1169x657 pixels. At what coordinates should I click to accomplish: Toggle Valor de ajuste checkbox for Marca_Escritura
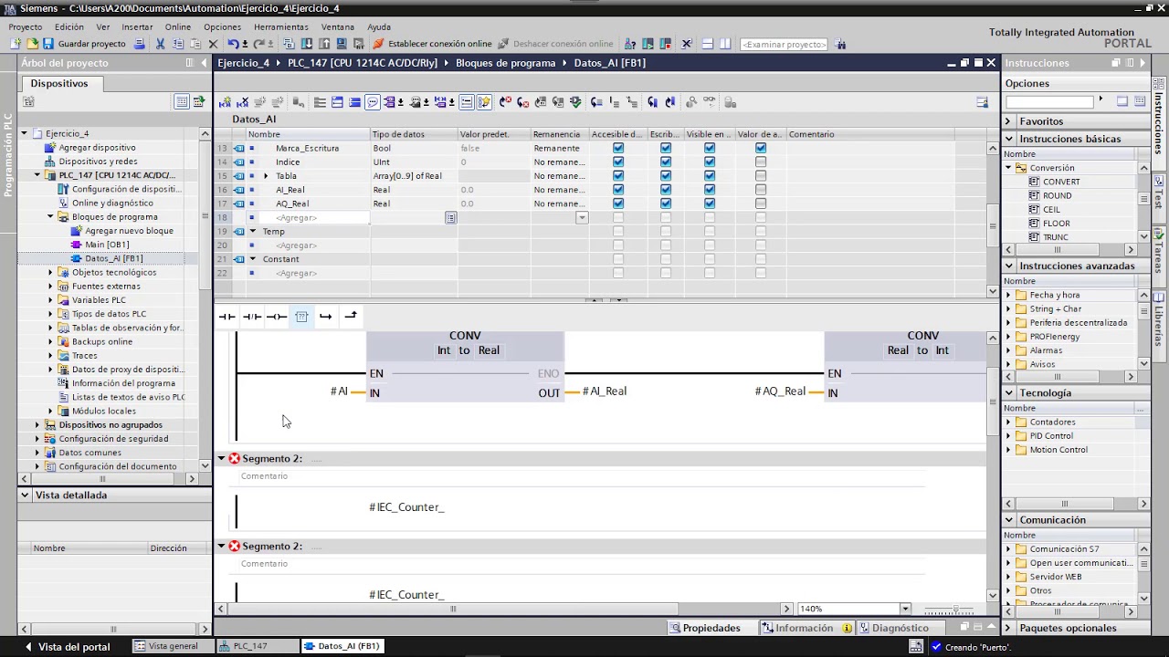(761, 148)
